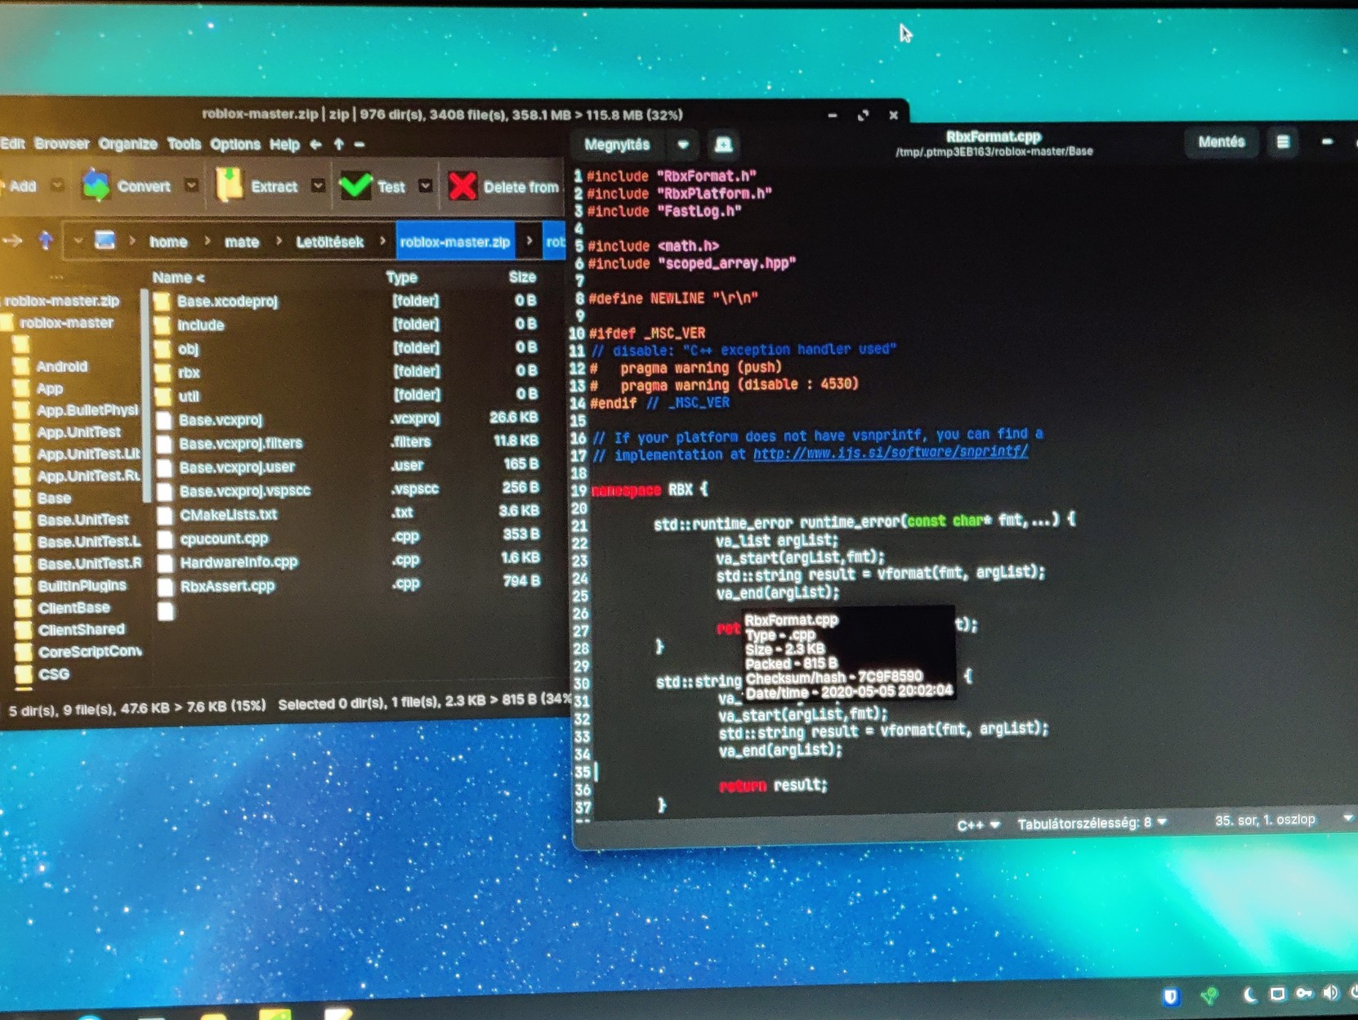The height and width of the screenshot is (1020, 1358).
Task: Select roblox-master node in the tree
Action: pyautogui.click(x=66, y=323)
